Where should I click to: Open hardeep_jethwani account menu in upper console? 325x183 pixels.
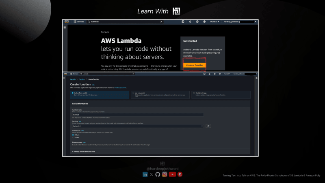pyautogui.click(x=240, y=22)
